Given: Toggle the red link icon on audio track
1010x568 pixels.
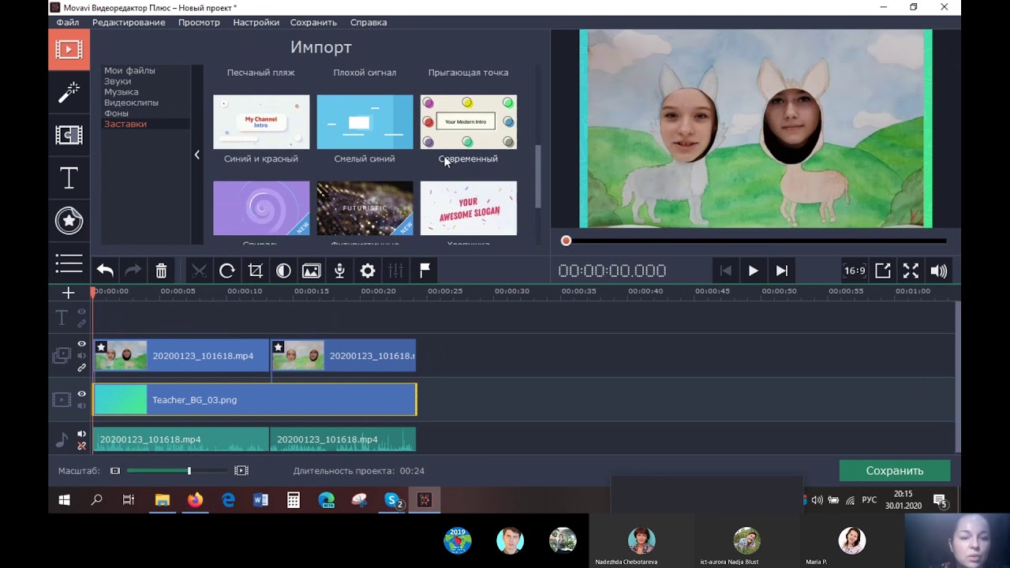Looking at the screenshot, I should click(81, 446).
